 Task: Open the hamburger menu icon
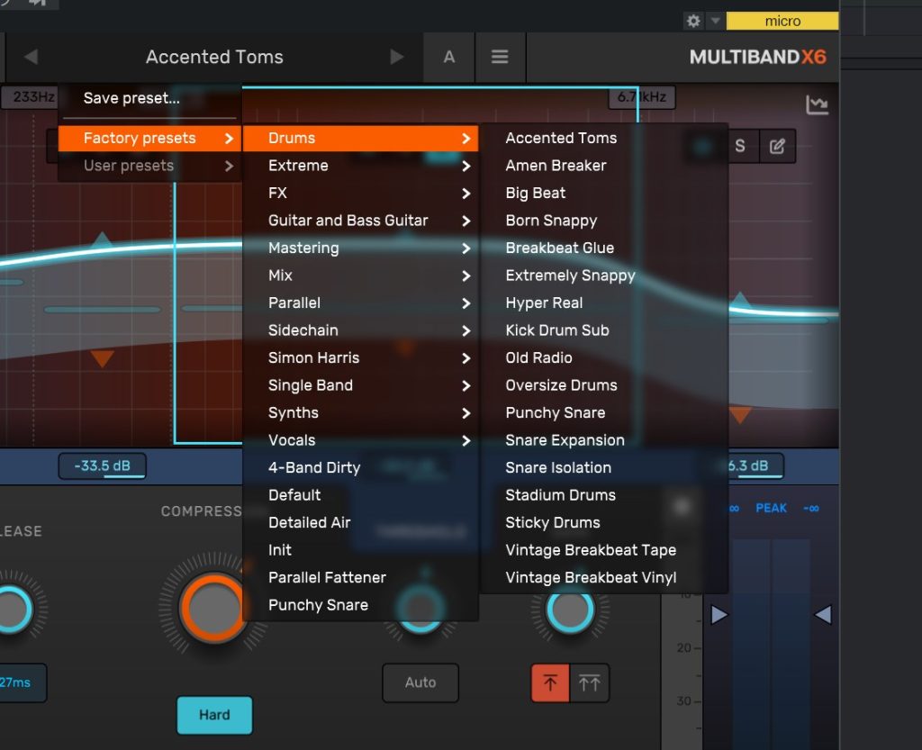point(500,57)
